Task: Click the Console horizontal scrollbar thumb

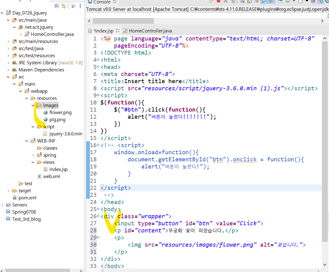Action: (123, 21)
